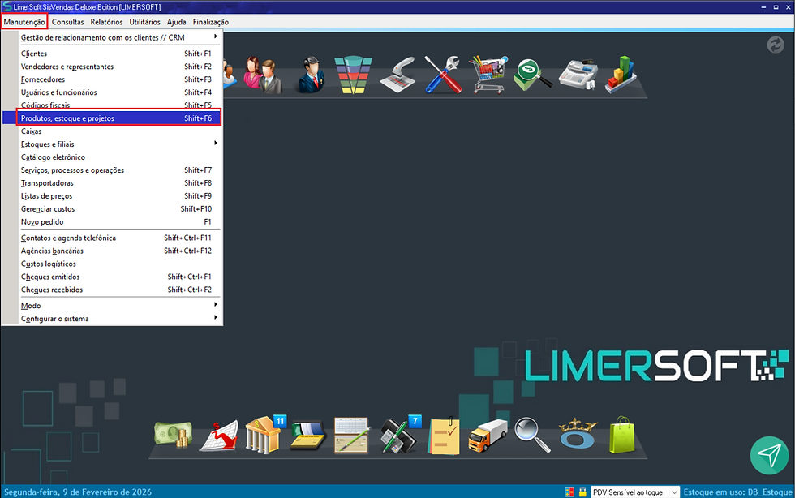Open the money magnifier search icon
This screenshot has width=795, height=498.
tap(532, 75)
